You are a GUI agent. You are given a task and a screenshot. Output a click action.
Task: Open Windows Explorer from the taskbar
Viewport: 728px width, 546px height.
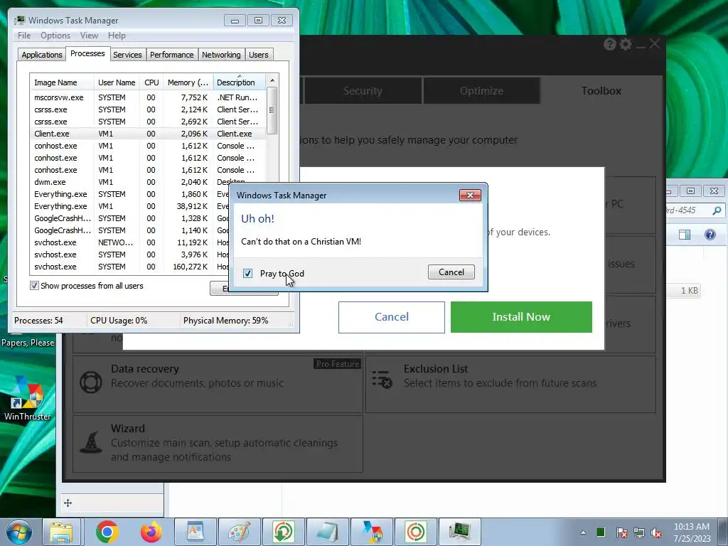[61, 532]
